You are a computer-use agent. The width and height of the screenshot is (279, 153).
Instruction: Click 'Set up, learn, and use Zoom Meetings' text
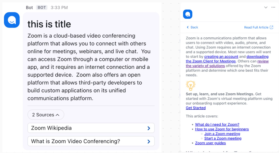[x=220, y=94]
